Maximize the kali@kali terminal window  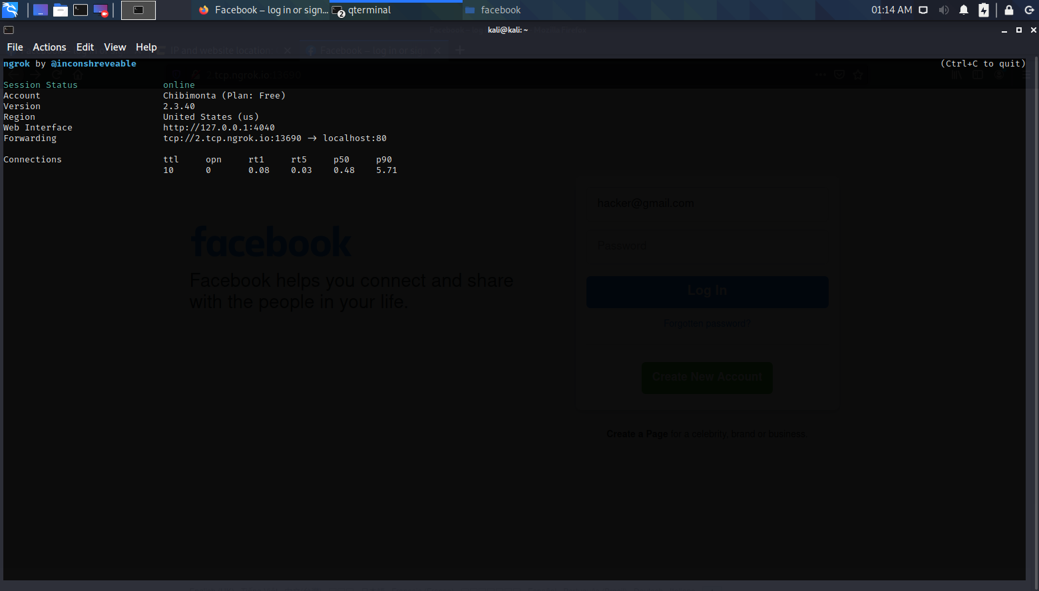pos(1019,30)
